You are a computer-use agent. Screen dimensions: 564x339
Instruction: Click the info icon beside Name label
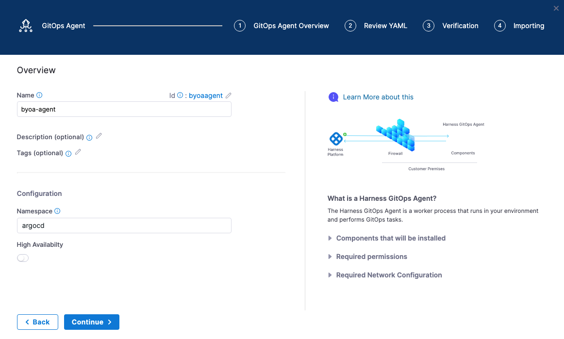coord(40,95)
